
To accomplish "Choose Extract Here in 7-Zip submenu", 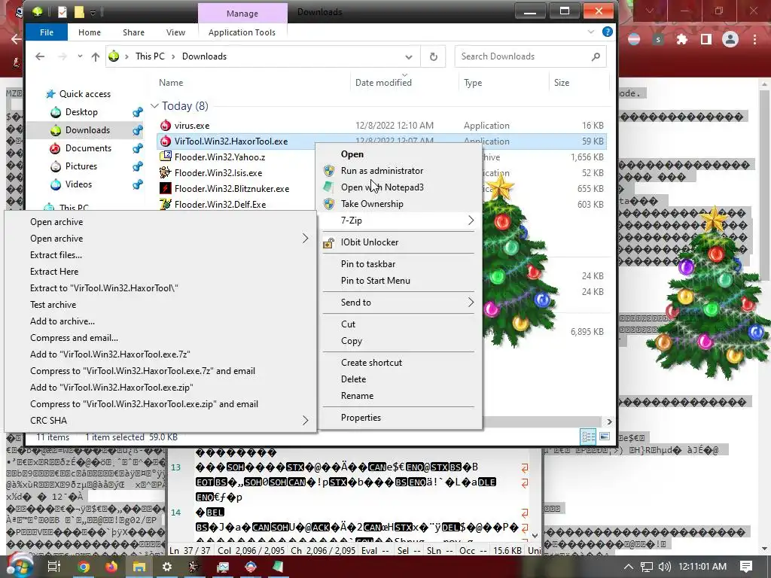I will pyautogui.click(x=54, y=271).
